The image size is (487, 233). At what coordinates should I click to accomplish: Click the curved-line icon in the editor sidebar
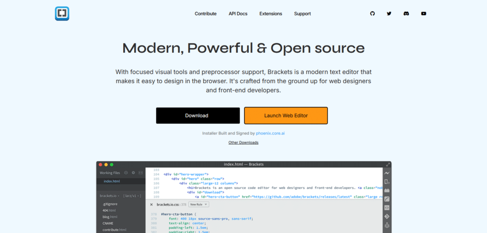click(387, 199)
